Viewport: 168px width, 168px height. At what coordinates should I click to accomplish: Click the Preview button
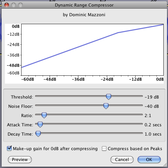pos(20,159)
